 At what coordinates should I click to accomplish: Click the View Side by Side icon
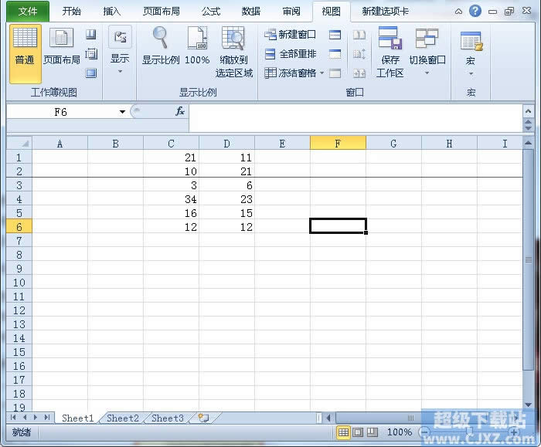click(x=359, y=35)
